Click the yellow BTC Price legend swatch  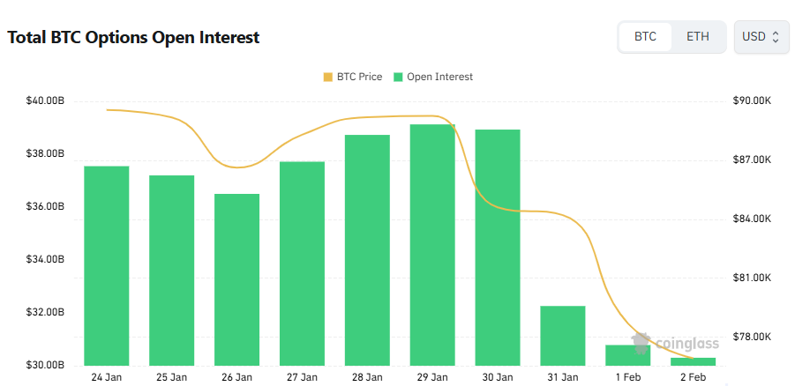coord(328,77)
